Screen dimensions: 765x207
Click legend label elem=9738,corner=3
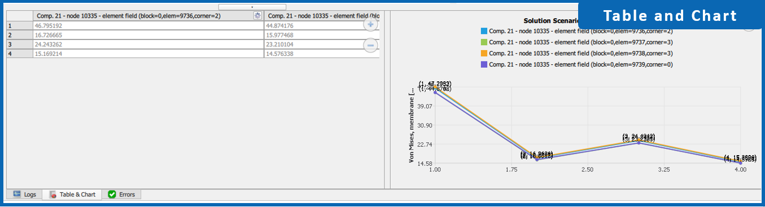point(580,53)
